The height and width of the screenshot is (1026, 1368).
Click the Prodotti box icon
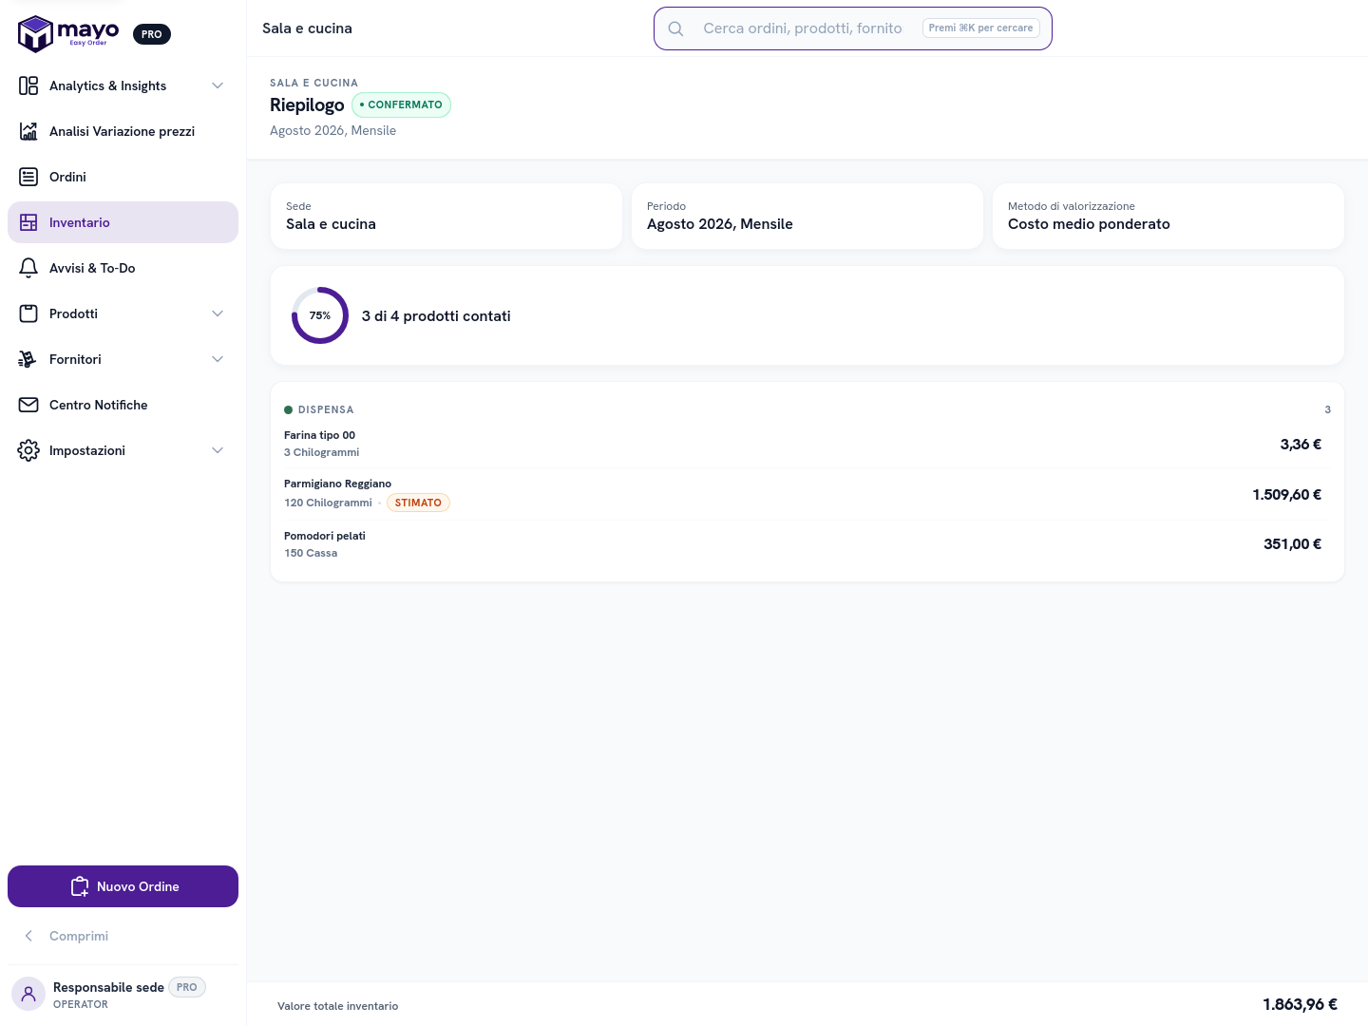[x=28, y=313]
